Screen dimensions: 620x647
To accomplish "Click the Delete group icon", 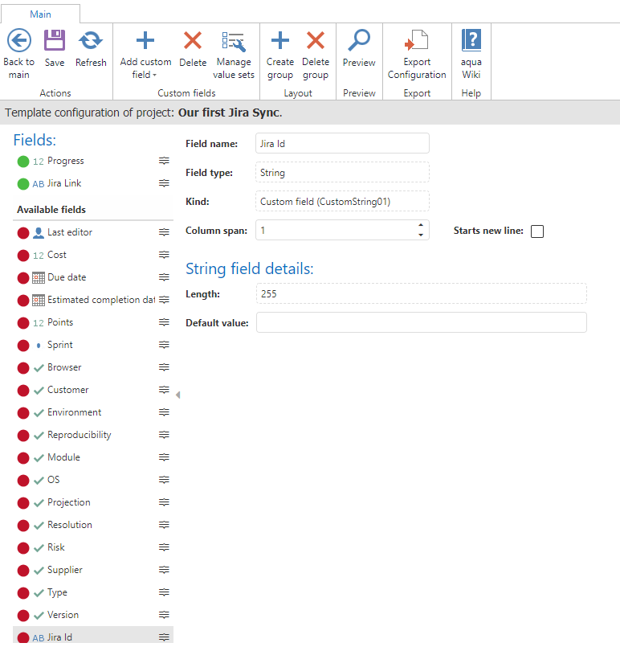I will point(316,40).
